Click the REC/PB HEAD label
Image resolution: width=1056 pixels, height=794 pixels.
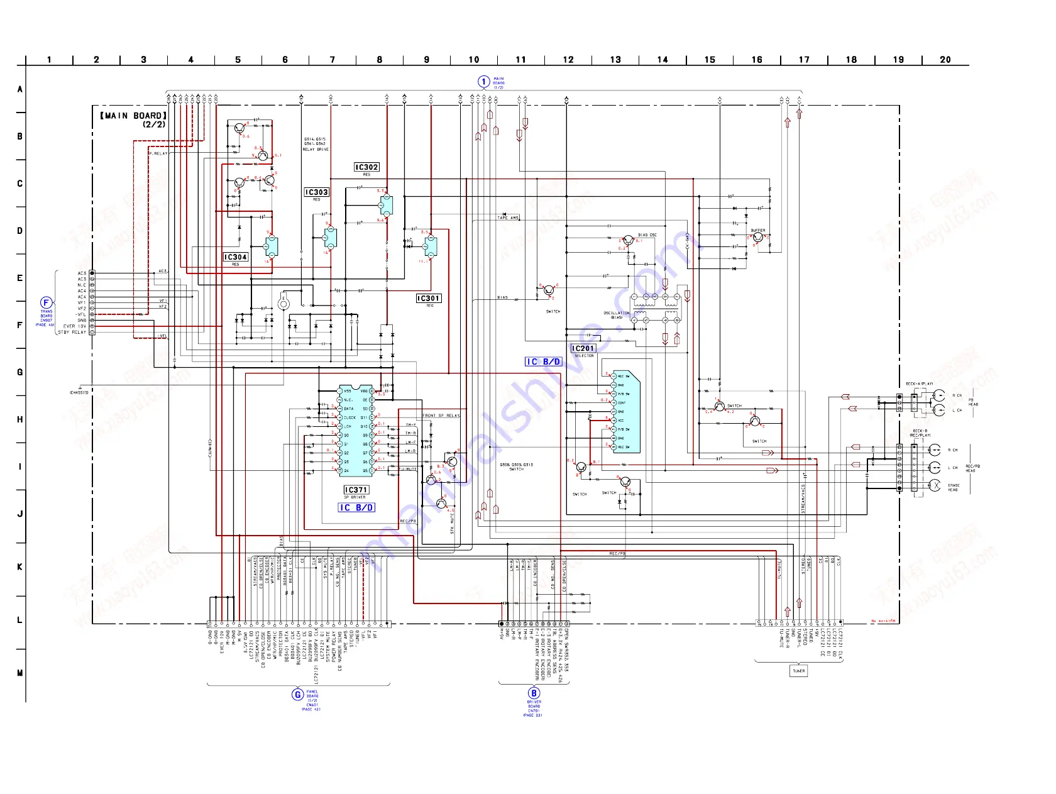(972, 468)
